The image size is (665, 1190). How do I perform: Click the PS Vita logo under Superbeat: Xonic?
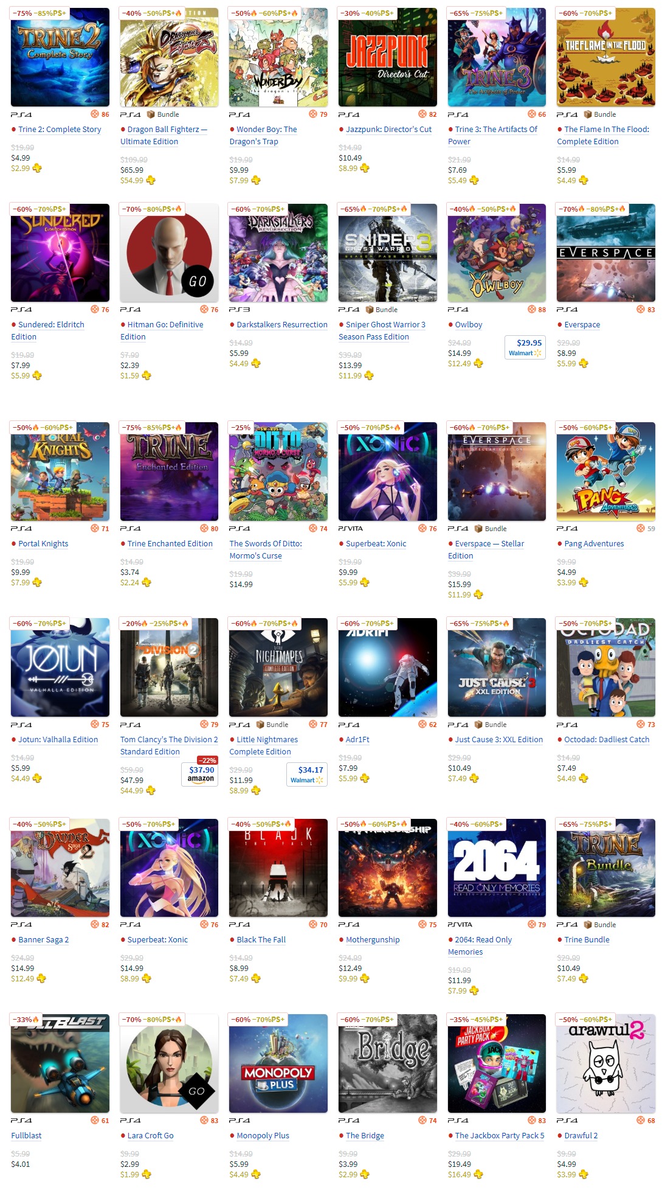tap(351, 529)
